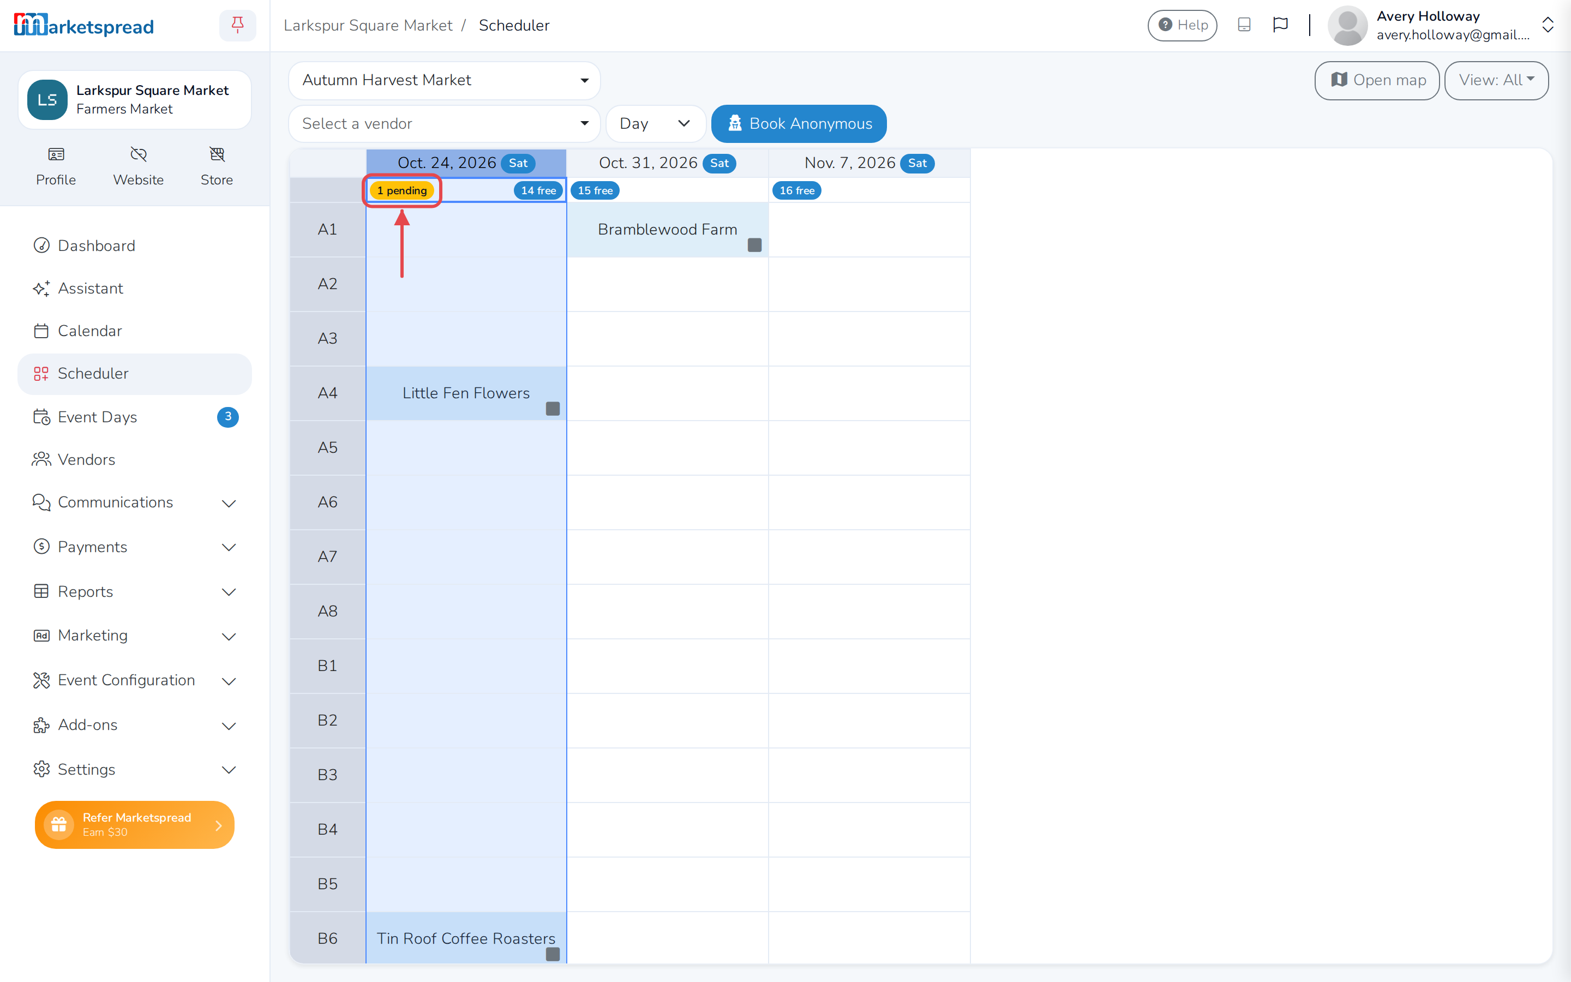Click Avery Holloway's avatar picture
The image size is (1571, 982).
(1348, 25)
